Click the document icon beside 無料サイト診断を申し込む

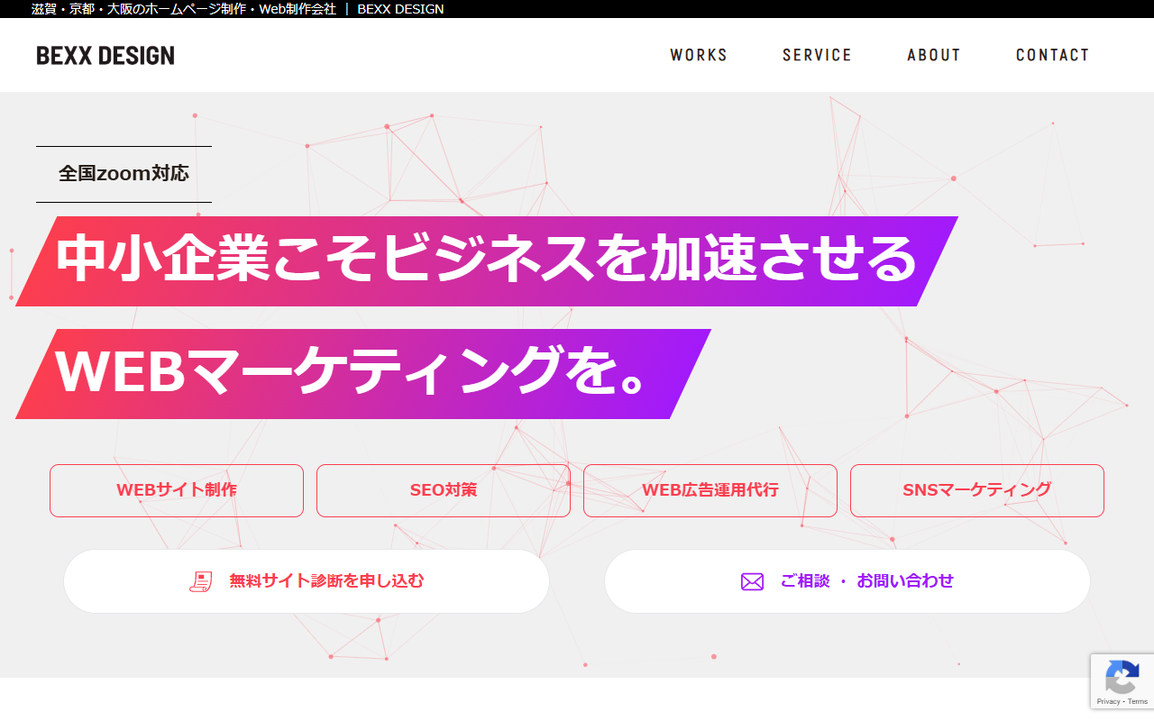click(x=202, y=580)
